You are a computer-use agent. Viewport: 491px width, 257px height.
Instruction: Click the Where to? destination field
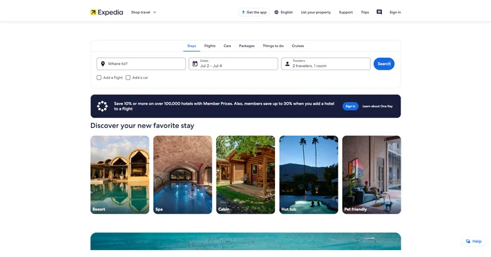141,64
